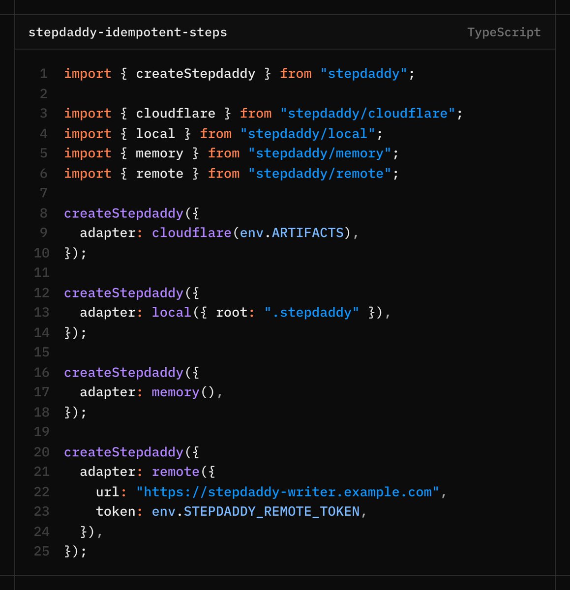Select the createStepdaddy import name on line 1
Screen dimensions: 570x590
(x=195, y=74)
